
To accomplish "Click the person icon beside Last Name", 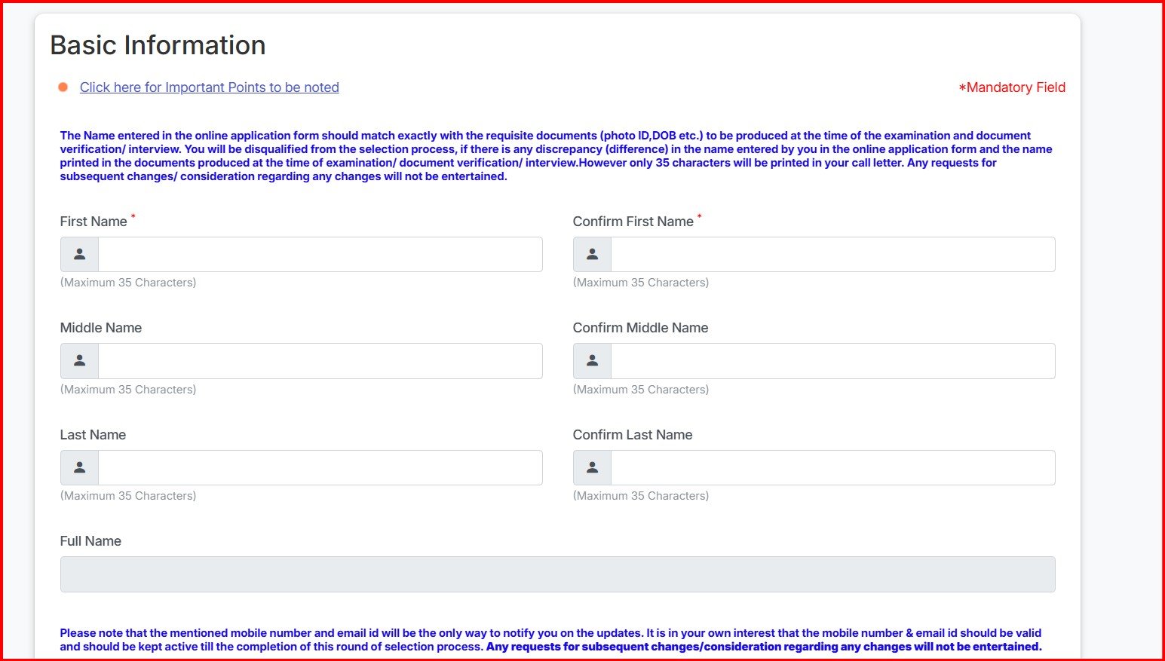I will pyautogui.click(x=79, y=468).
